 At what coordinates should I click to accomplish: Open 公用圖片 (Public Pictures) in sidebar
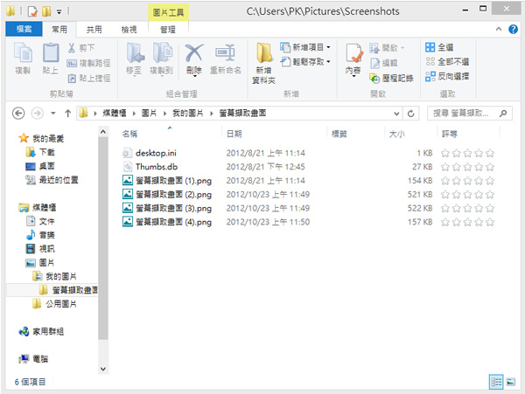pyautogui.click(x=54, y=304)
